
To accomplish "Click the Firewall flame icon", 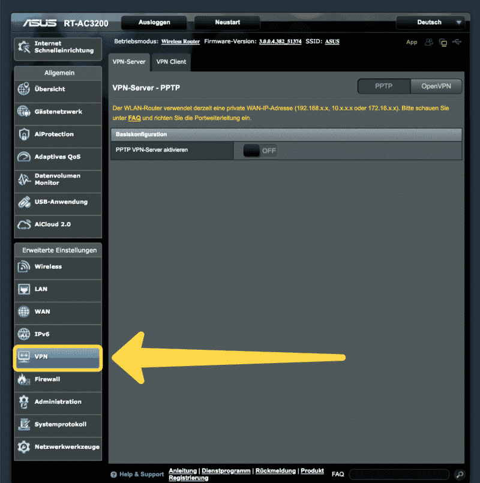I will tap(24, 379).
